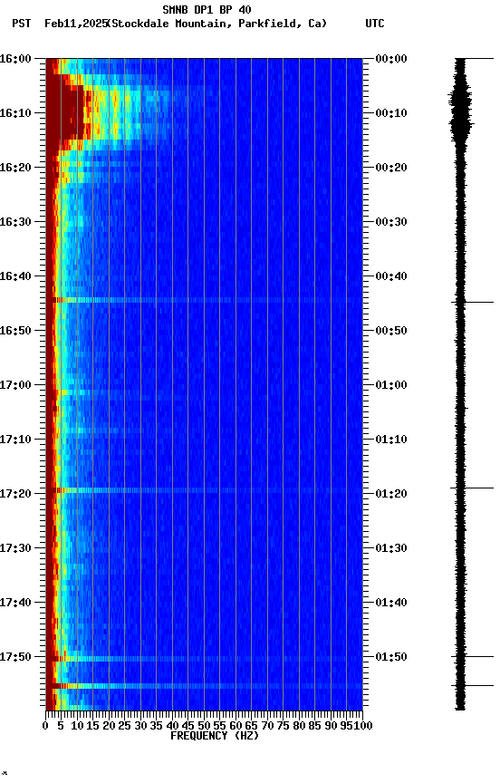Click the 'PST' timezone label
Viewport: 500px width, 783px height.
pos(22,24)
